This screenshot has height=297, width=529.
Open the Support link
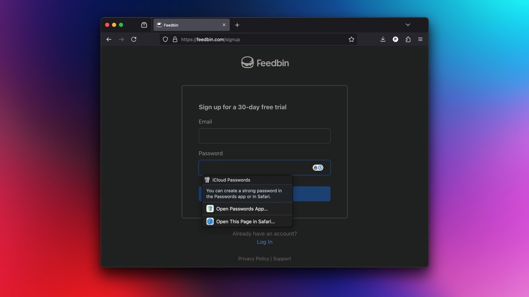(282, 259)
